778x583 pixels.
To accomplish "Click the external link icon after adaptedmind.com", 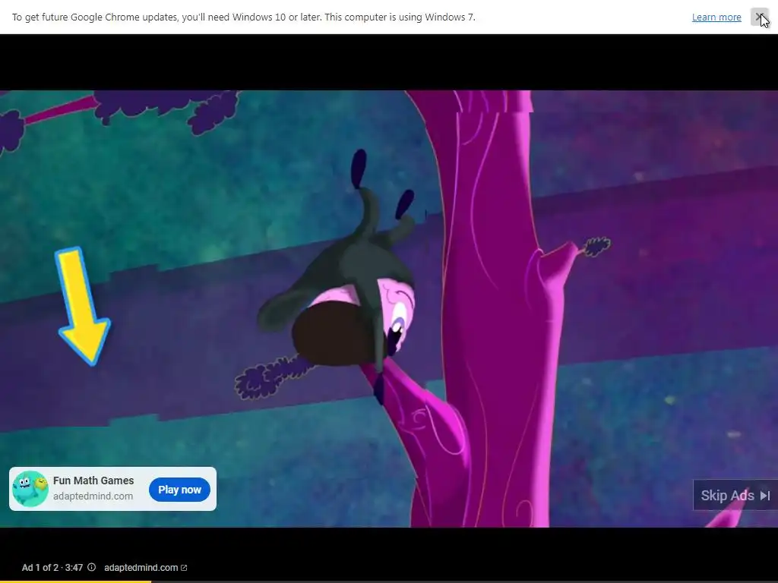I will pos(184,568).
